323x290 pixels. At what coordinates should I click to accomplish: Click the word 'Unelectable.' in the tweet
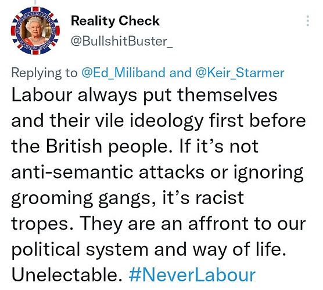pos(67,275)
